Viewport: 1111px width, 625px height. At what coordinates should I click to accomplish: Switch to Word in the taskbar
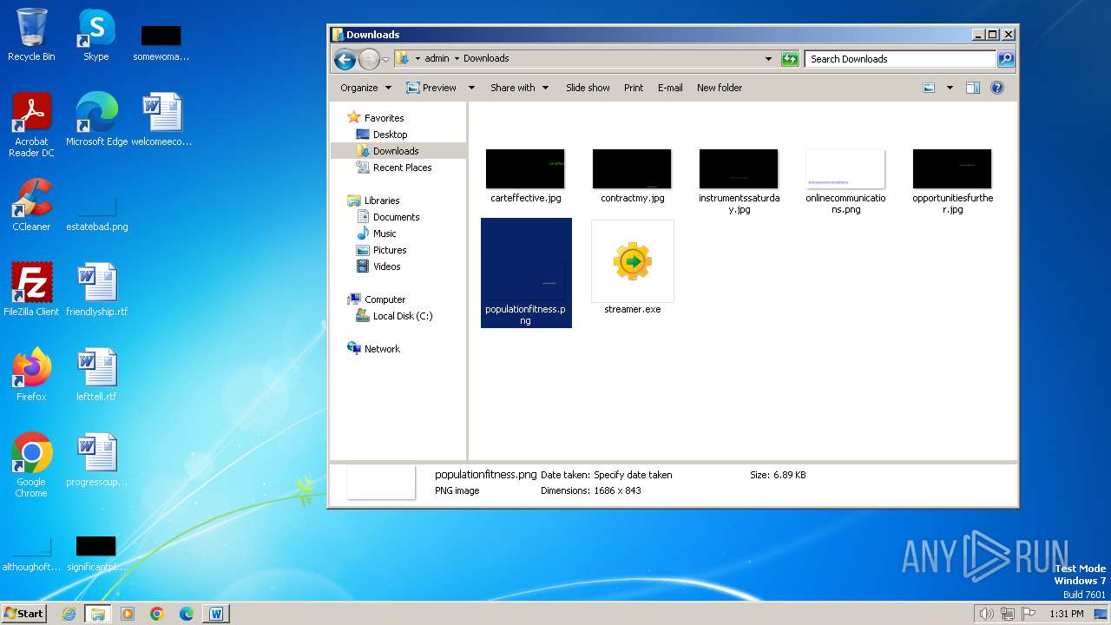click(x=216, y=614)
